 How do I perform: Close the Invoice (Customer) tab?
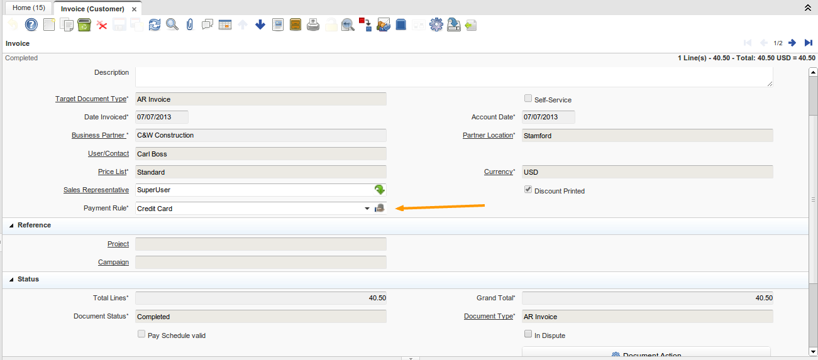click(134, 9)
